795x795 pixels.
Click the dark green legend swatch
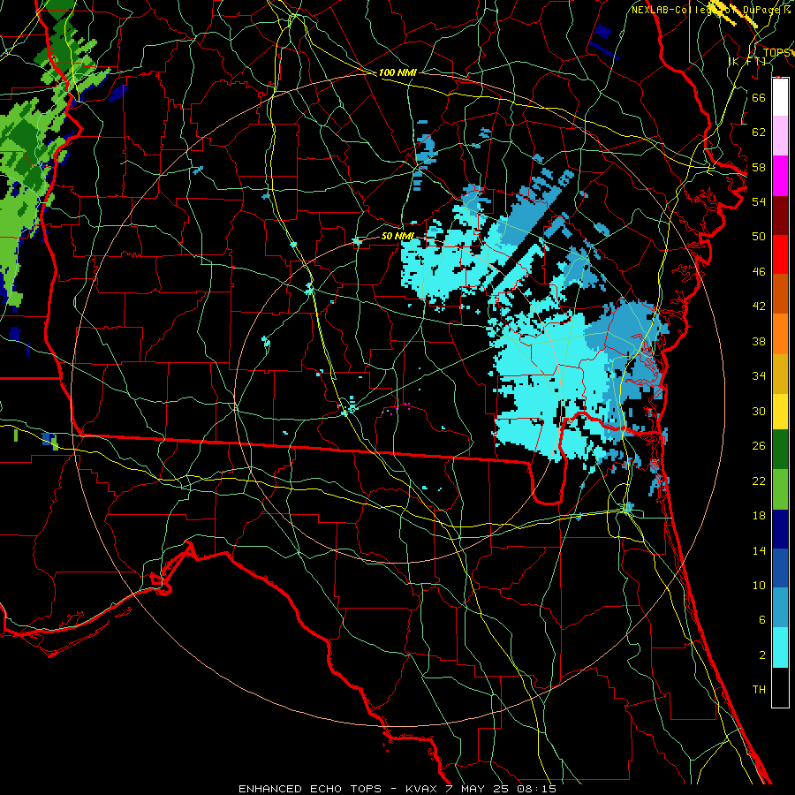click(x=780, y=450)
